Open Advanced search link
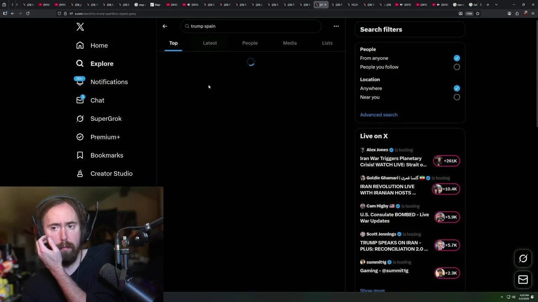Viewport: 538px width, 302px height. click(379, 115)
